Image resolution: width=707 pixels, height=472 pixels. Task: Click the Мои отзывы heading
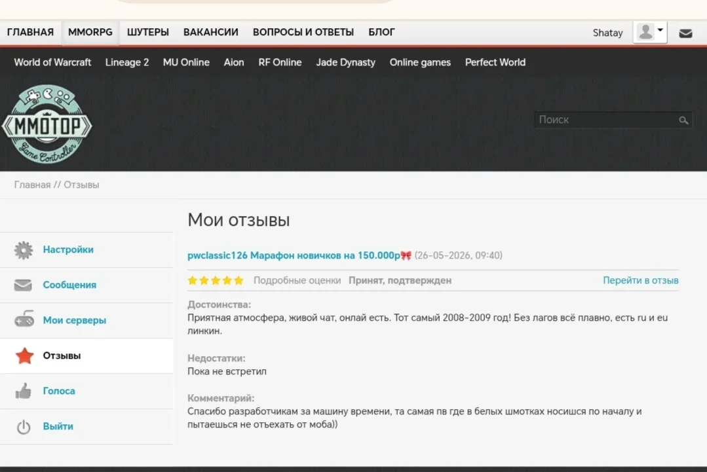pos(239,220)
